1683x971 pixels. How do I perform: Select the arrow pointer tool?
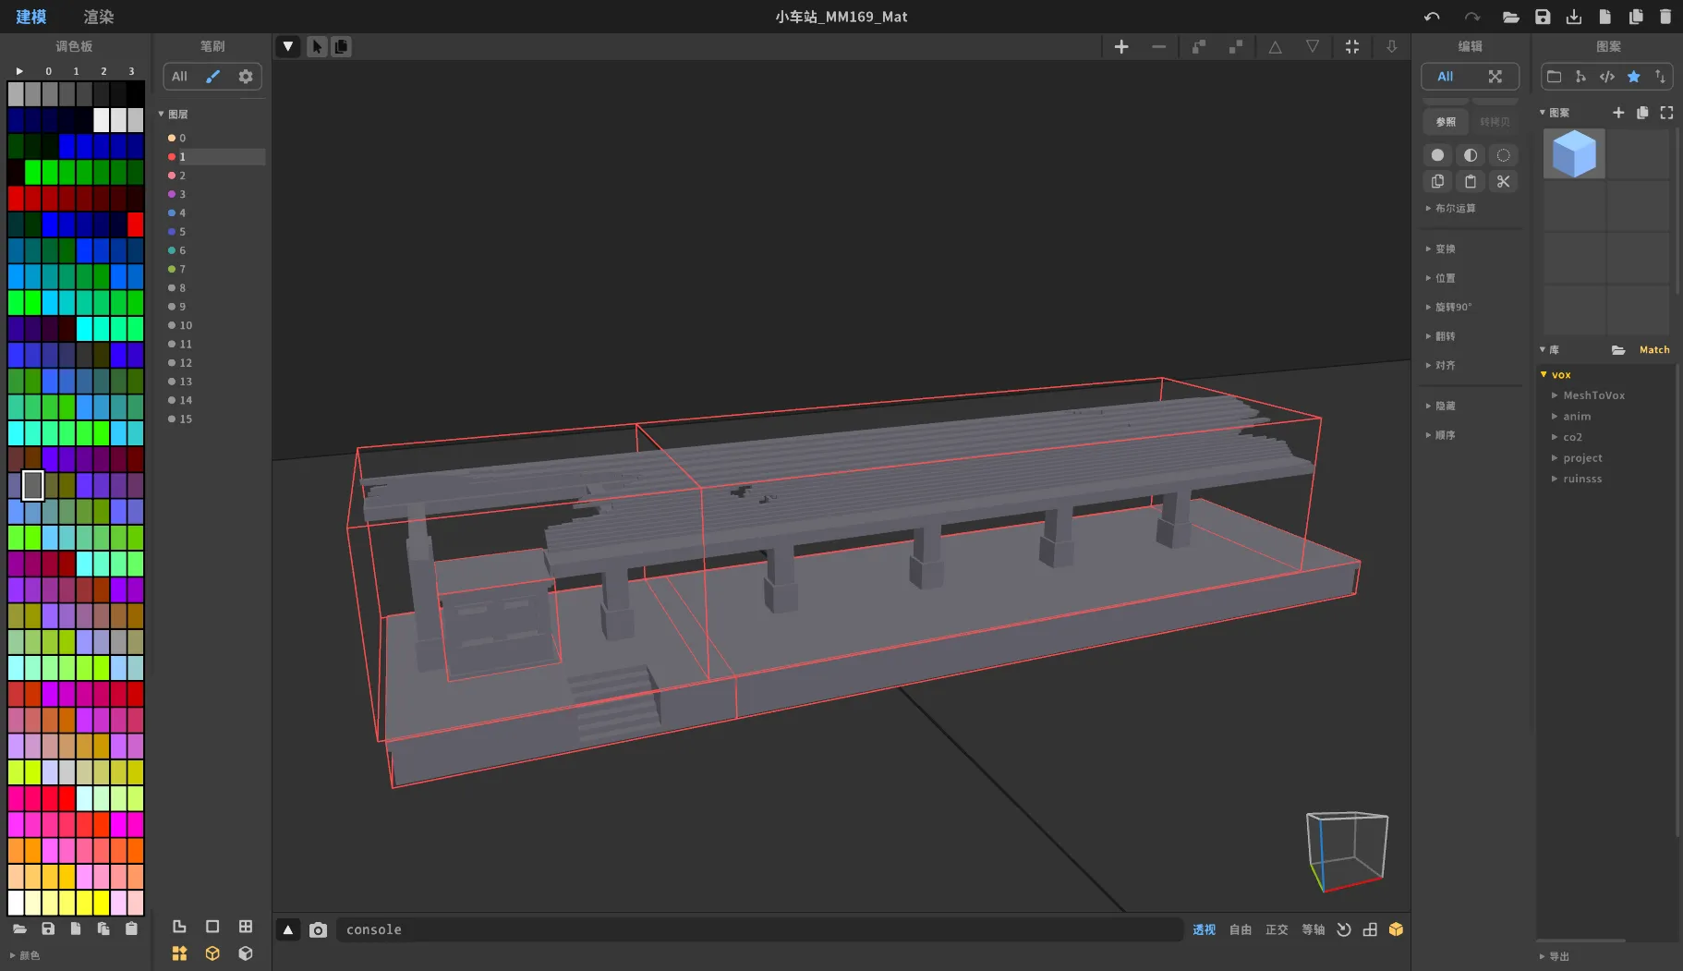tap(317, 46)
